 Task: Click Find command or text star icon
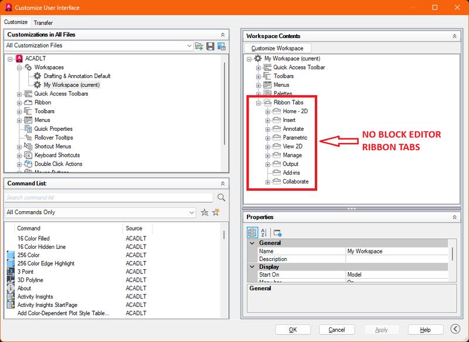pyautogui.click(x=205, y=212)
